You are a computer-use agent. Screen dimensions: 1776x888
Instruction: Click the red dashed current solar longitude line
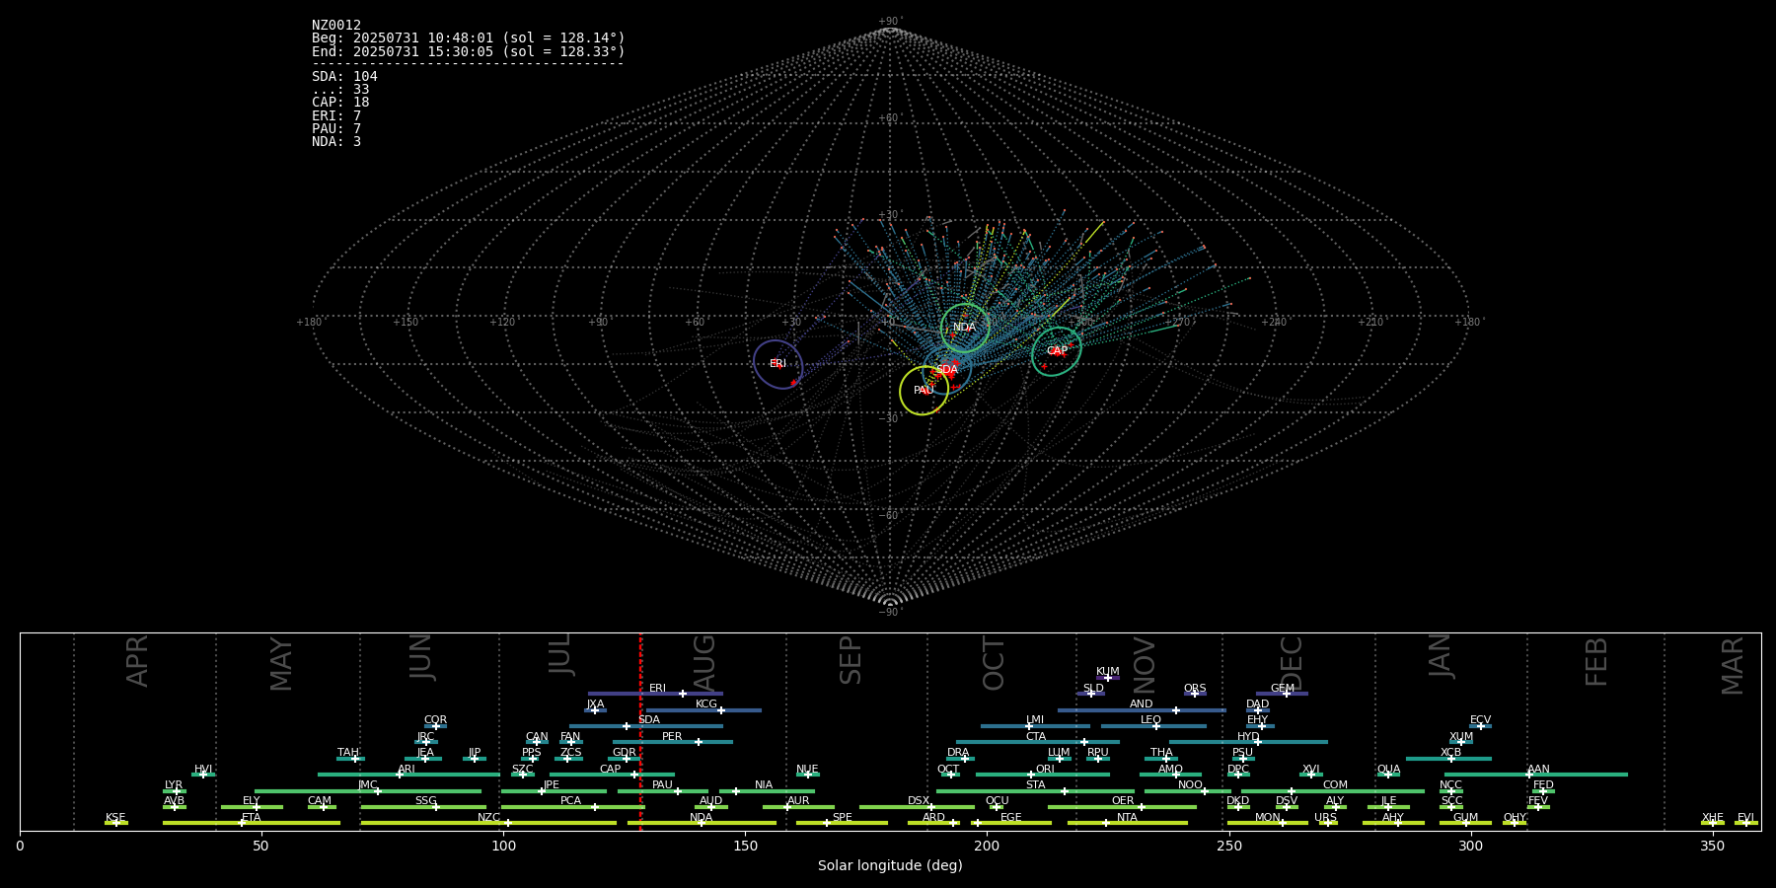pyautogui.click(x=641, y=731)
